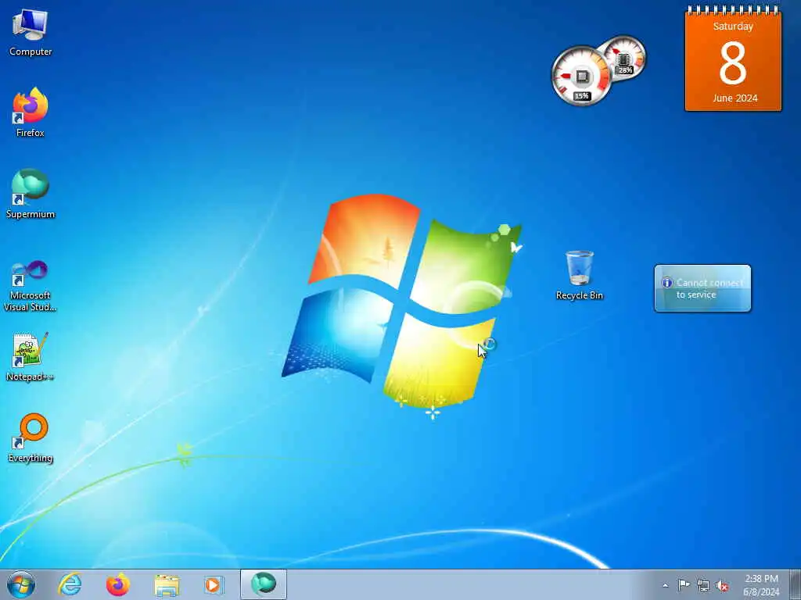Open the muted volume tray icon
801x600 pixels.
pyautogui.click(x=722, y=585)
